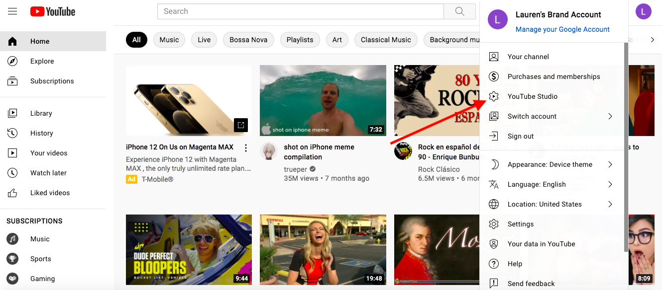Expand Location: United States options

(x=610, y=204)
